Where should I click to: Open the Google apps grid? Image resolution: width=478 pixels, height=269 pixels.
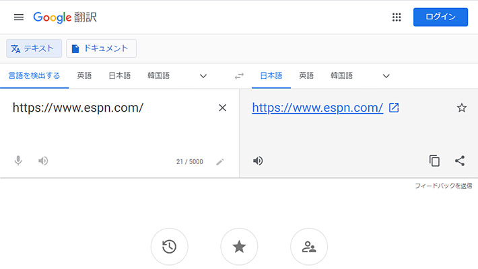[x=397, y=17]
